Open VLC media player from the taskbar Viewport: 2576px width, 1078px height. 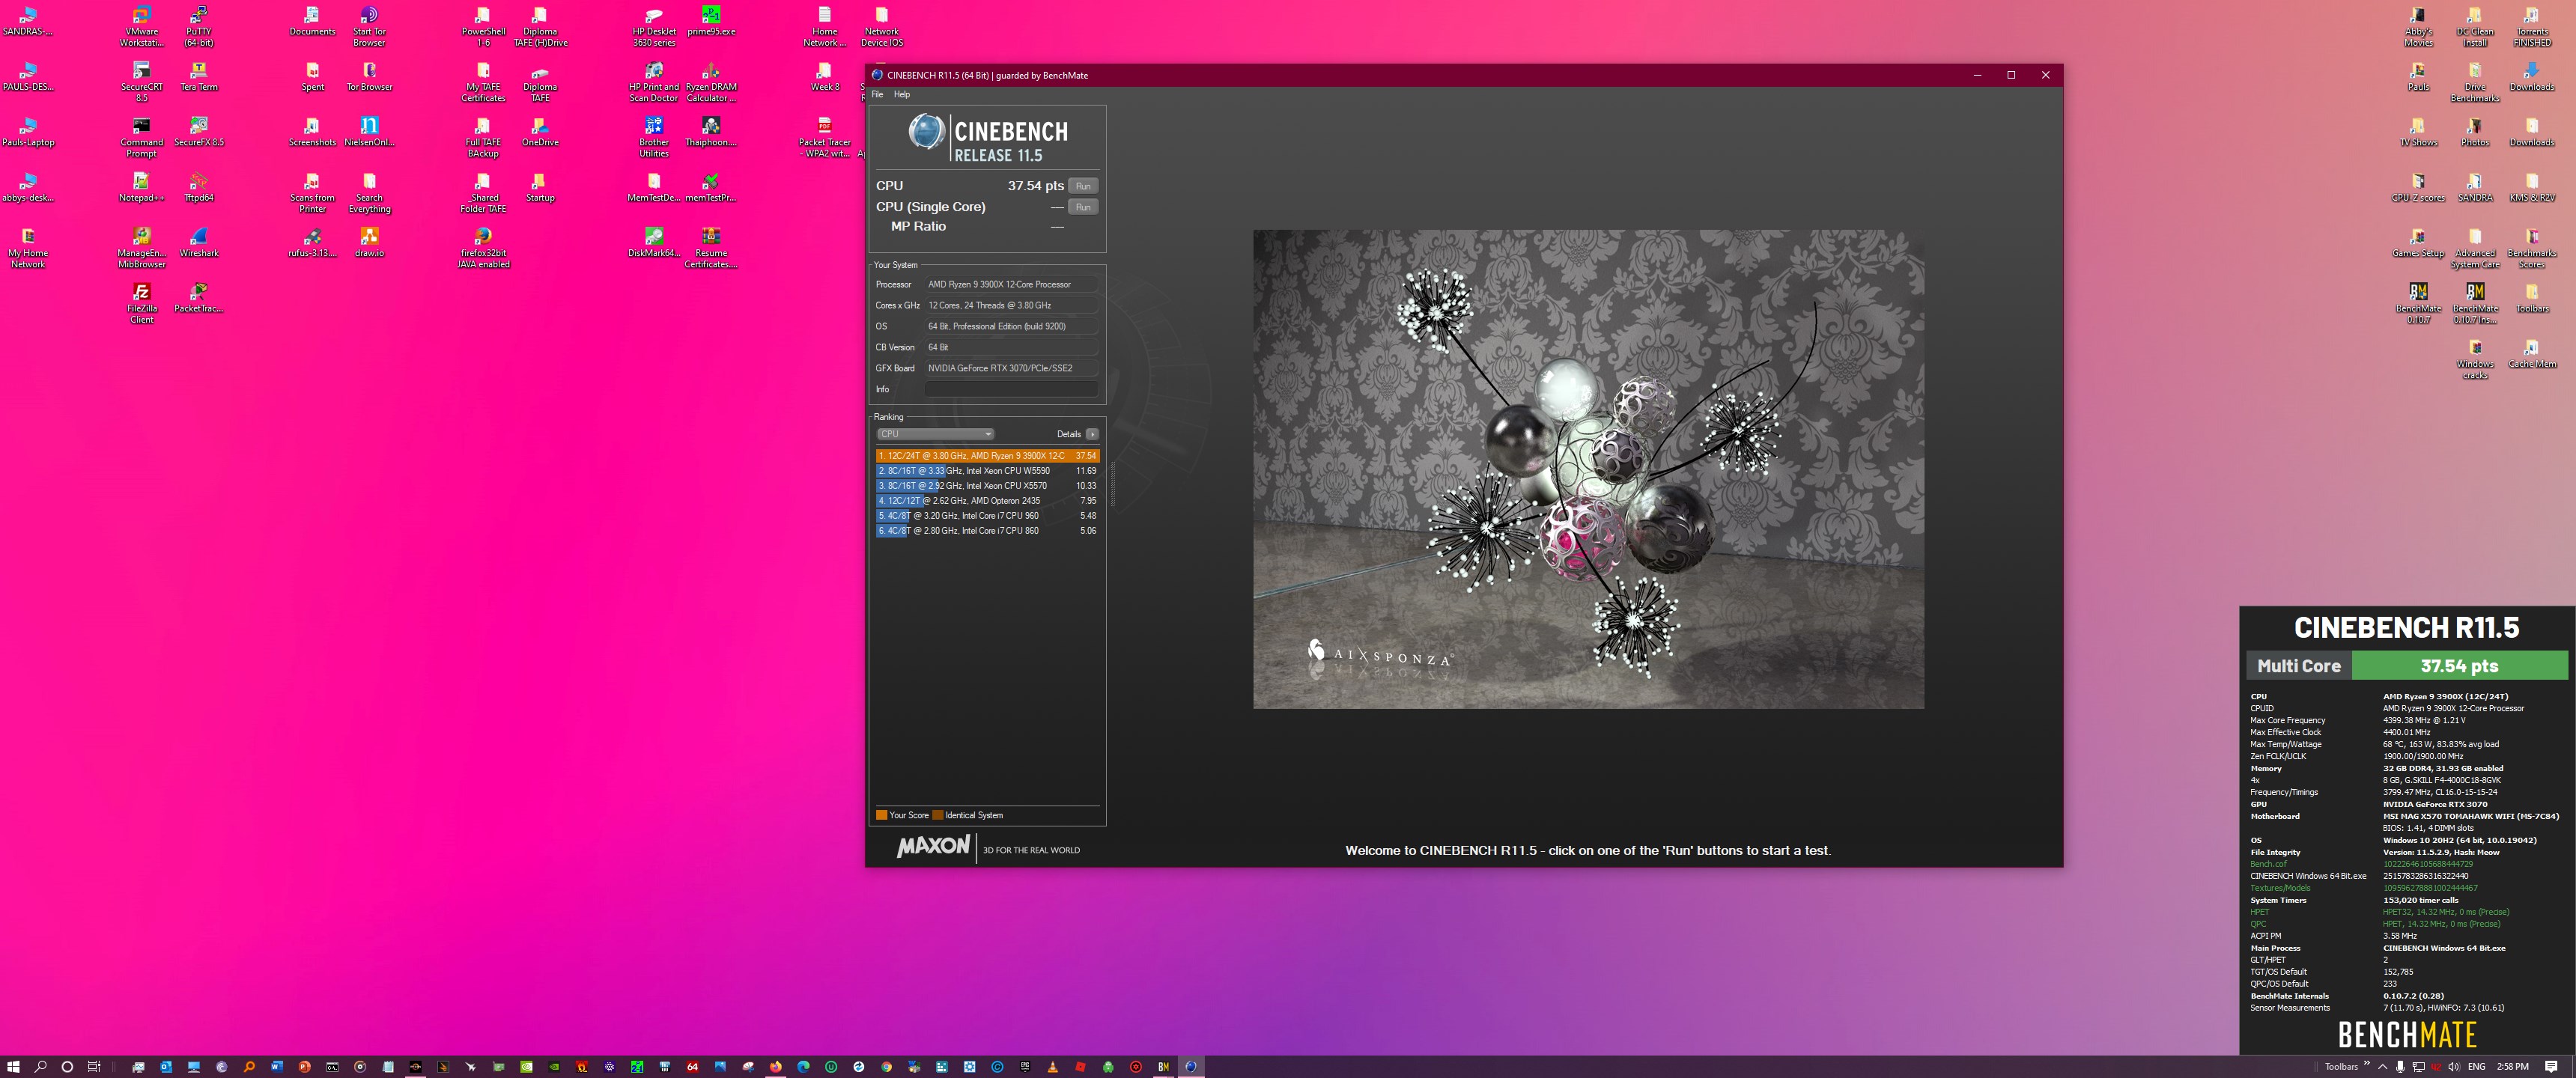pyautogui.click(x=1052, y=1067)
